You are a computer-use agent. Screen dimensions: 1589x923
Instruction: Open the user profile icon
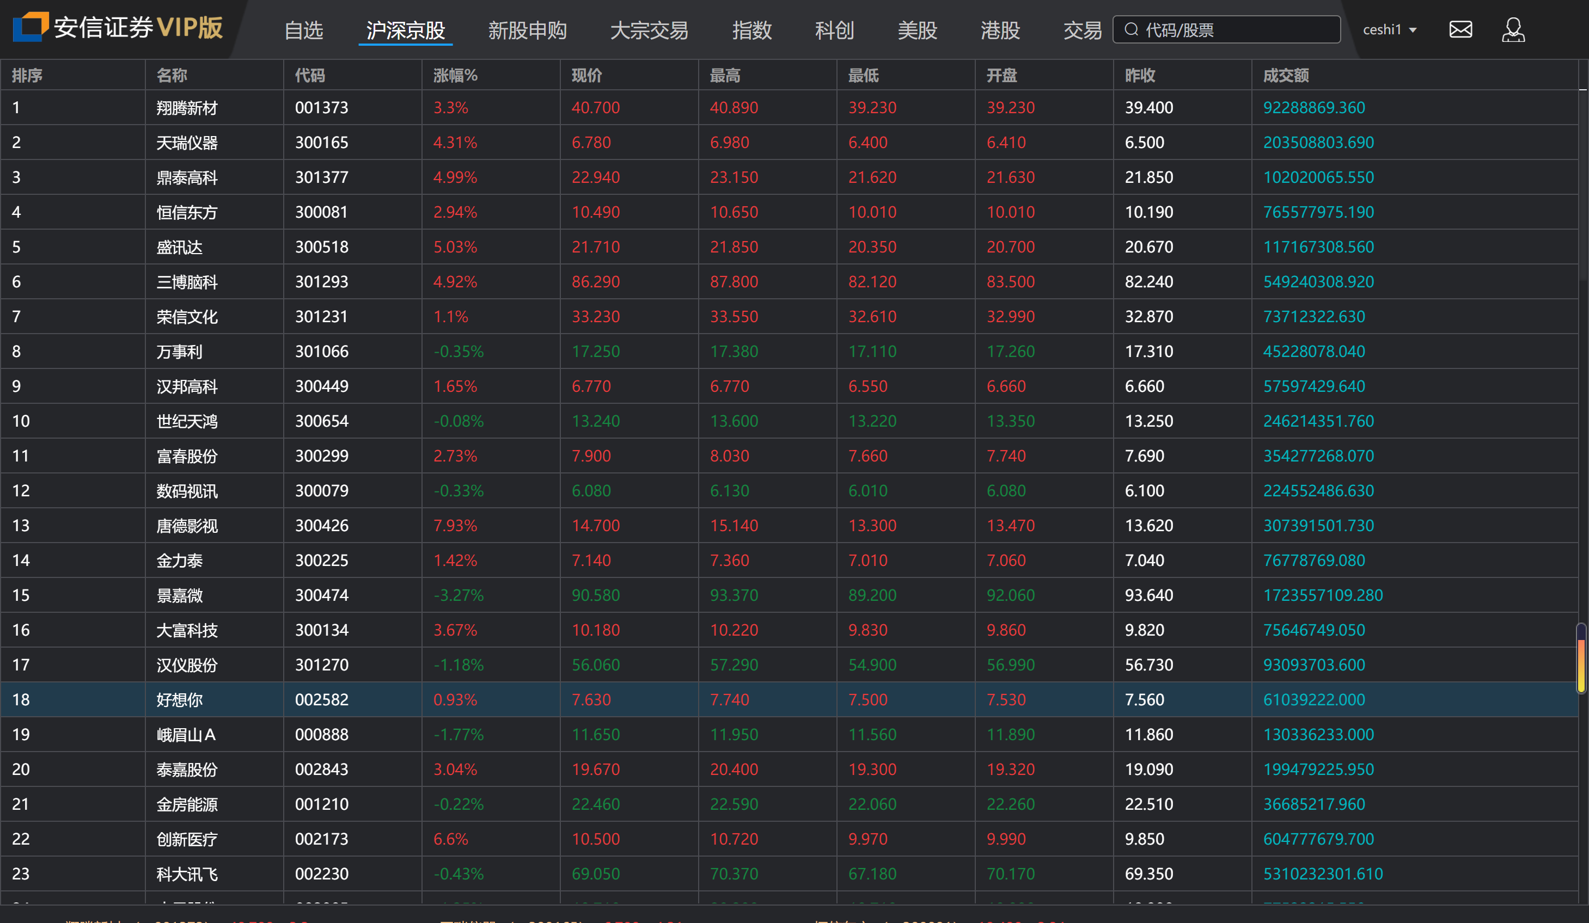click(1513, 29)
